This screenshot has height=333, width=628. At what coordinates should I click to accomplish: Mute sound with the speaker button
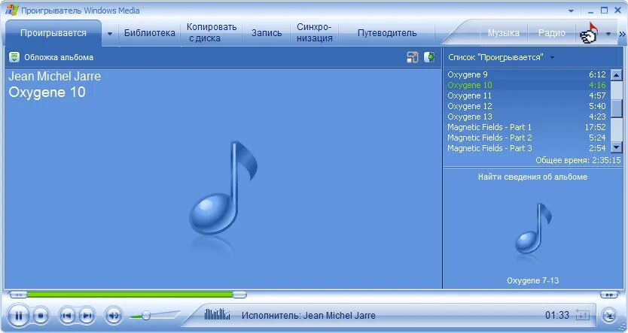[114, 316]
